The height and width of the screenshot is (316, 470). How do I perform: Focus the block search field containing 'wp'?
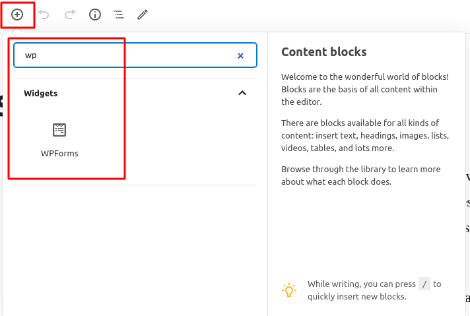tap(125, 56)
